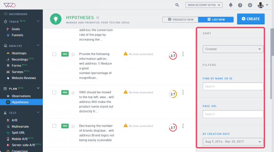Open the 'VWO should be moved' hypothesis text
The height and width of the screenshot is (152, 274).
[x=97, y=102]
